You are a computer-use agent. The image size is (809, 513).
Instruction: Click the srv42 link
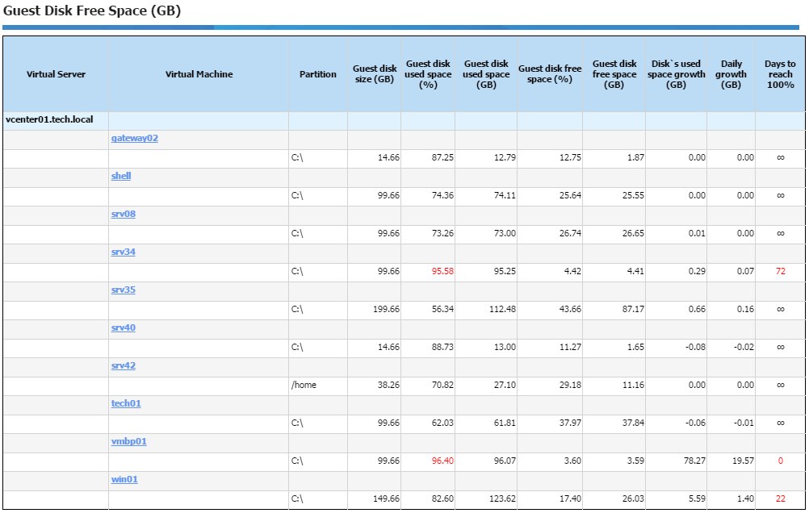click(124, 365)
